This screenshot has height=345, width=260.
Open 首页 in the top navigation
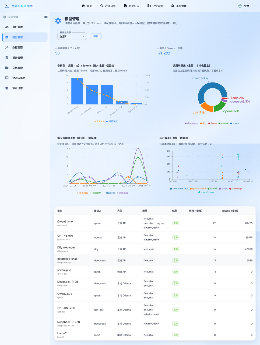tap(87, 6)
